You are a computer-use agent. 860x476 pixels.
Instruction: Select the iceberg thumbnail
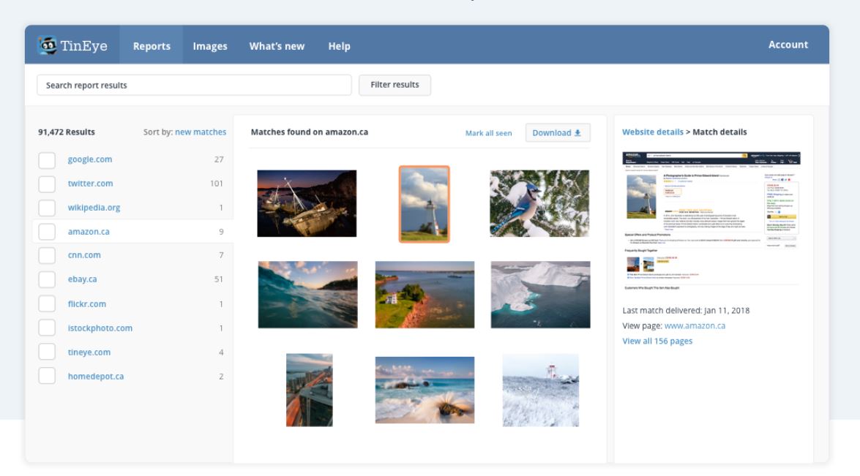pyautogui.click(x=541, y=295)
